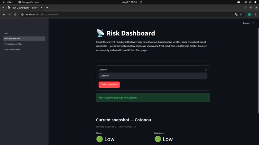
Task: Select Risk Dashboard in the sidebar
Action: coord(24,38)
